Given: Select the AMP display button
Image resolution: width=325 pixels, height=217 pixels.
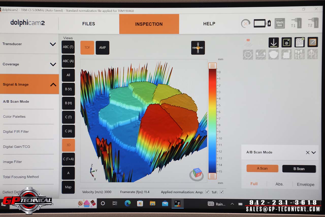Looking at the screenshot, I should (102, 48).
